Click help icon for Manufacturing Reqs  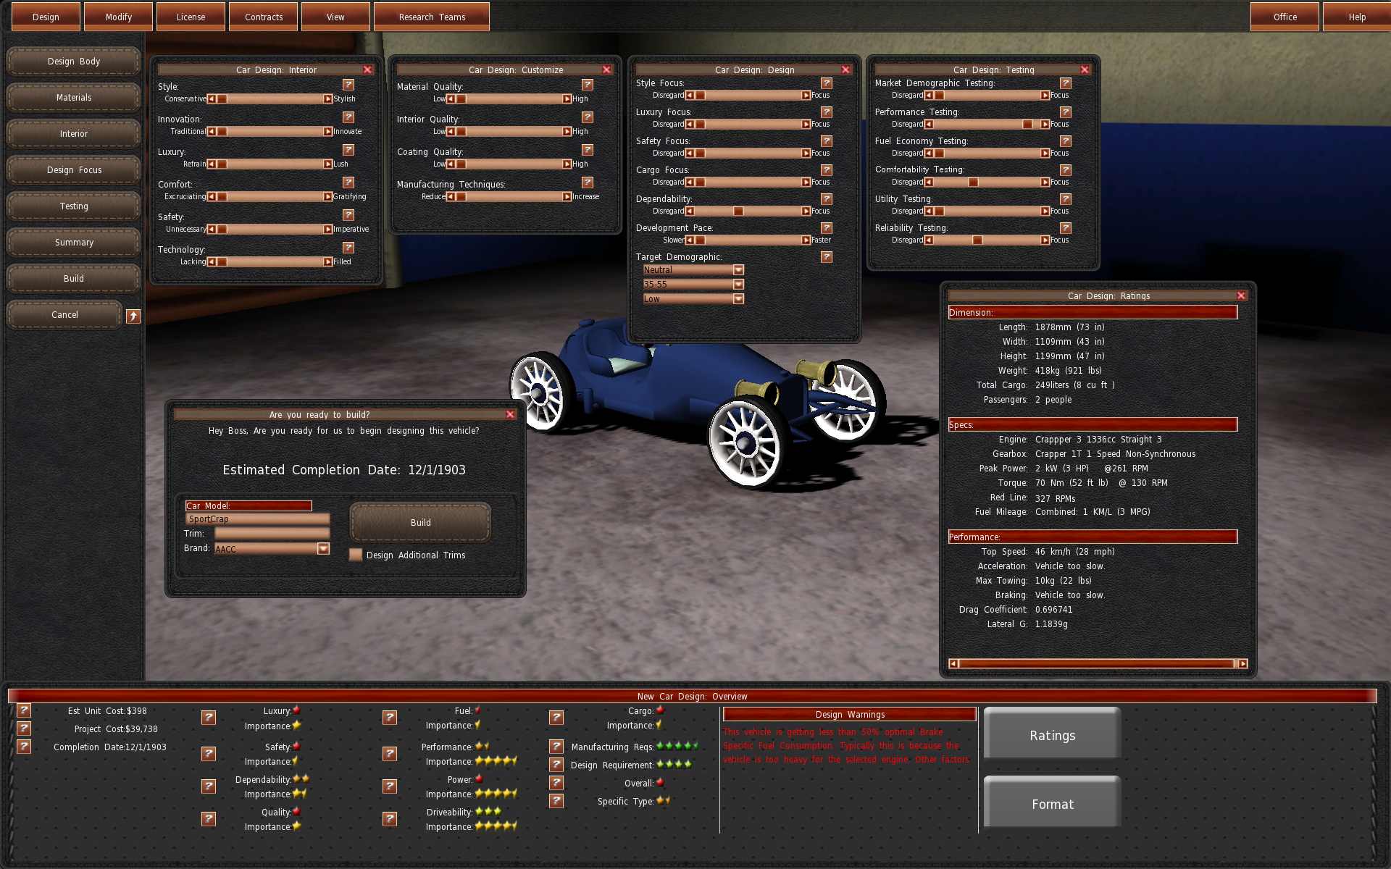pyautogui.click(x=556, y=747)
